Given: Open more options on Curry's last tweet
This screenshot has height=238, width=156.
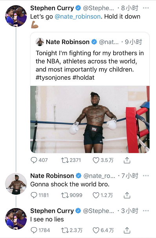Looking at the screenshot, I should pyautogui.click(x=146, y=211).
